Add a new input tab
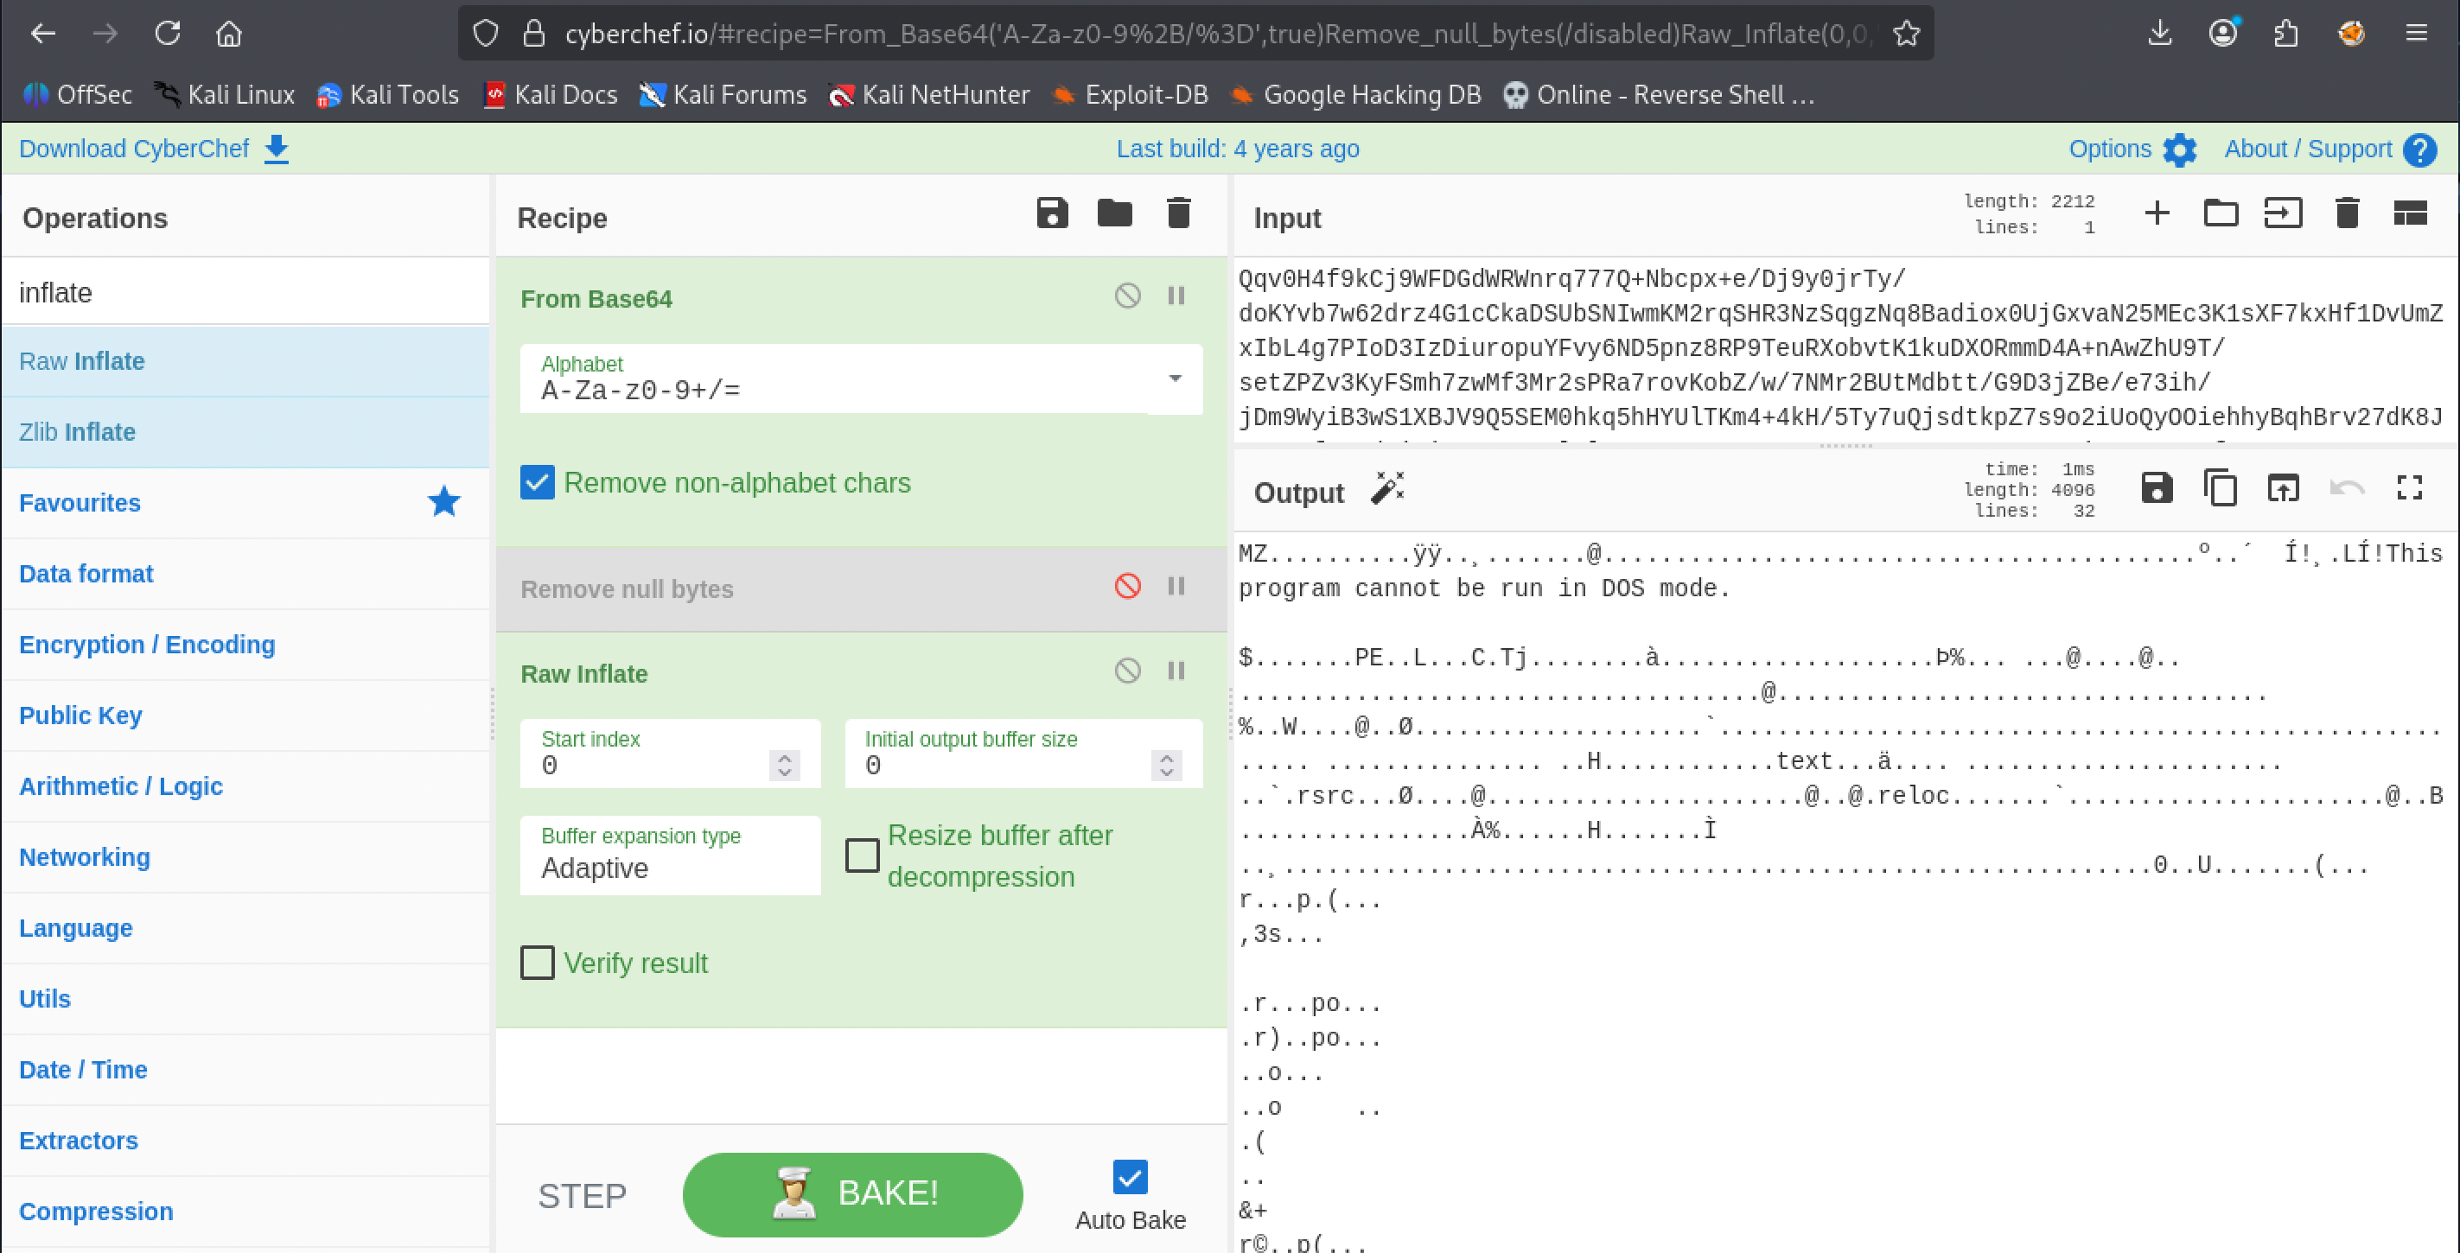The image size is (2460, 1253). pyautogui.click(x=2157, y=213)
